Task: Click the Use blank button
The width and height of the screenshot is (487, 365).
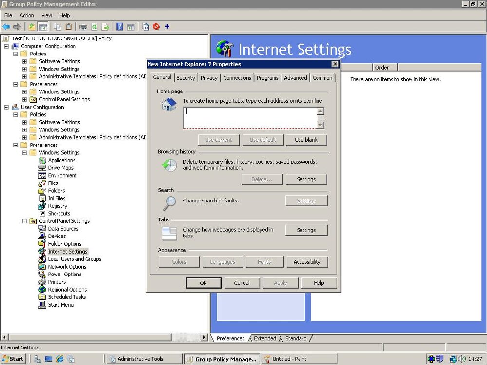Action: [x=306, y=140]
